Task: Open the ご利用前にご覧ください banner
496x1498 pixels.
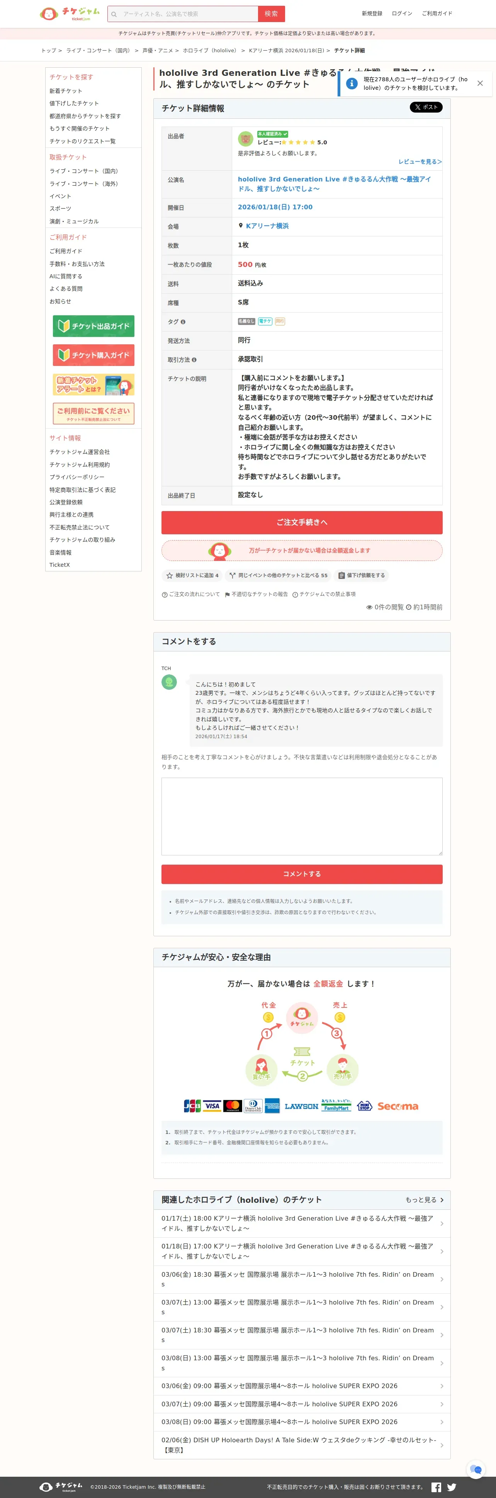Action: tap(93, 414)
